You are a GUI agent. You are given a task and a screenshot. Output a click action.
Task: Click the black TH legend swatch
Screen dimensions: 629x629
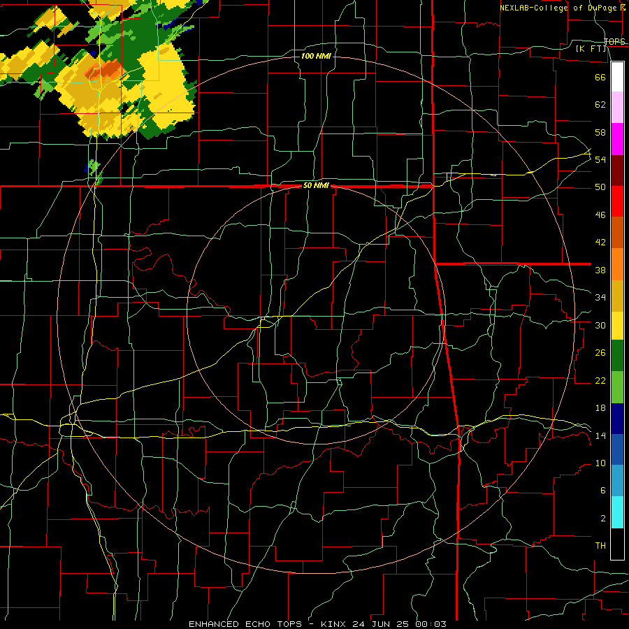pos(617,544)
